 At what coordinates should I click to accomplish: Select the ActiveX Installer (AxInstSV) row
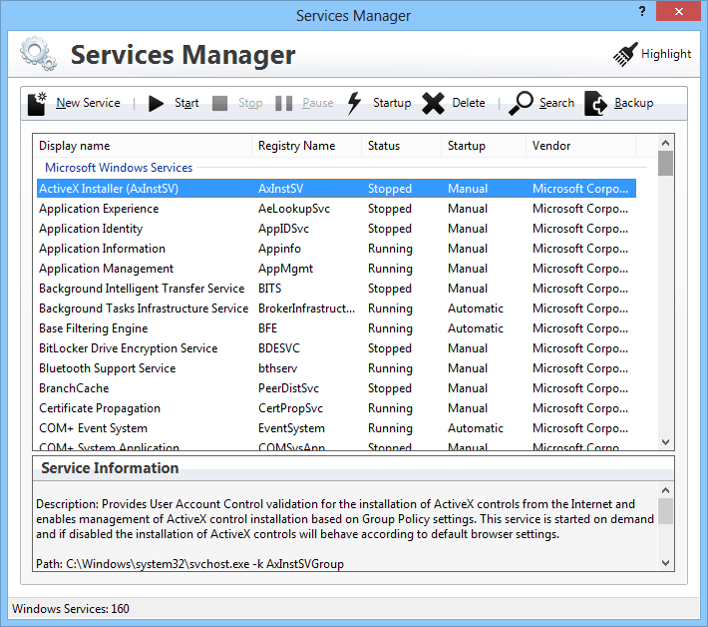pos(336,189)
